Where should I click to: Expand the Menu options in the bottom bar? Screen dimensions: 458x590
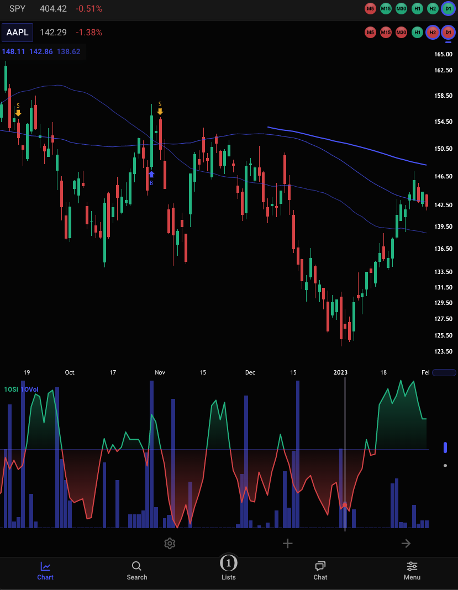pyautogui.click(x=412, y=570)
